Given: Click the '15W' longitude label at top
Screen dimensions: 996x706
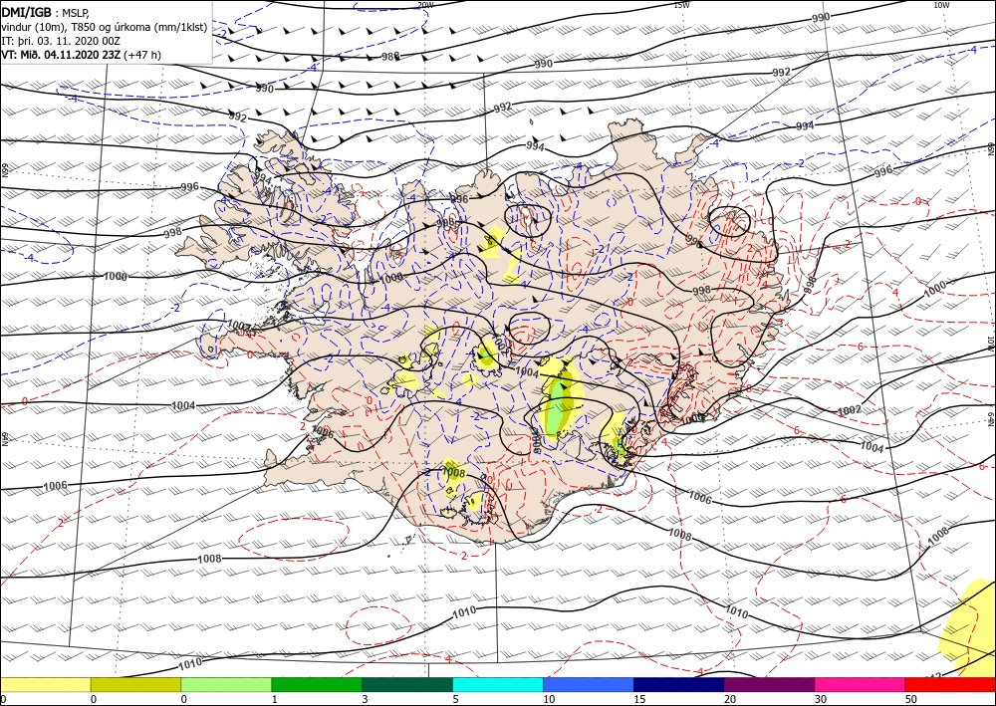Looking at the screenshot, I should (x=681, y=5).
